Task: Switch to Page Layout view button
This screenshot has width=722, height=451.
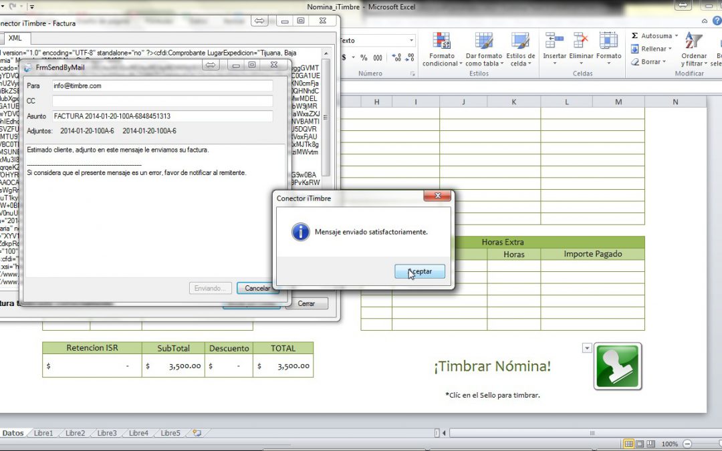Action: 639,444
